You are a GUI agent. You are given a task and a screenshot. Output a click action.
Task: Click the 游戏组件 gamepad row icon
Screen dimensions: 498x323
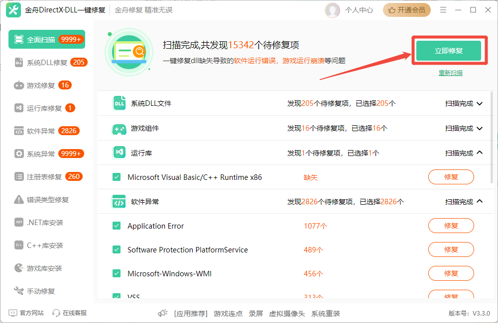[119, 128]
